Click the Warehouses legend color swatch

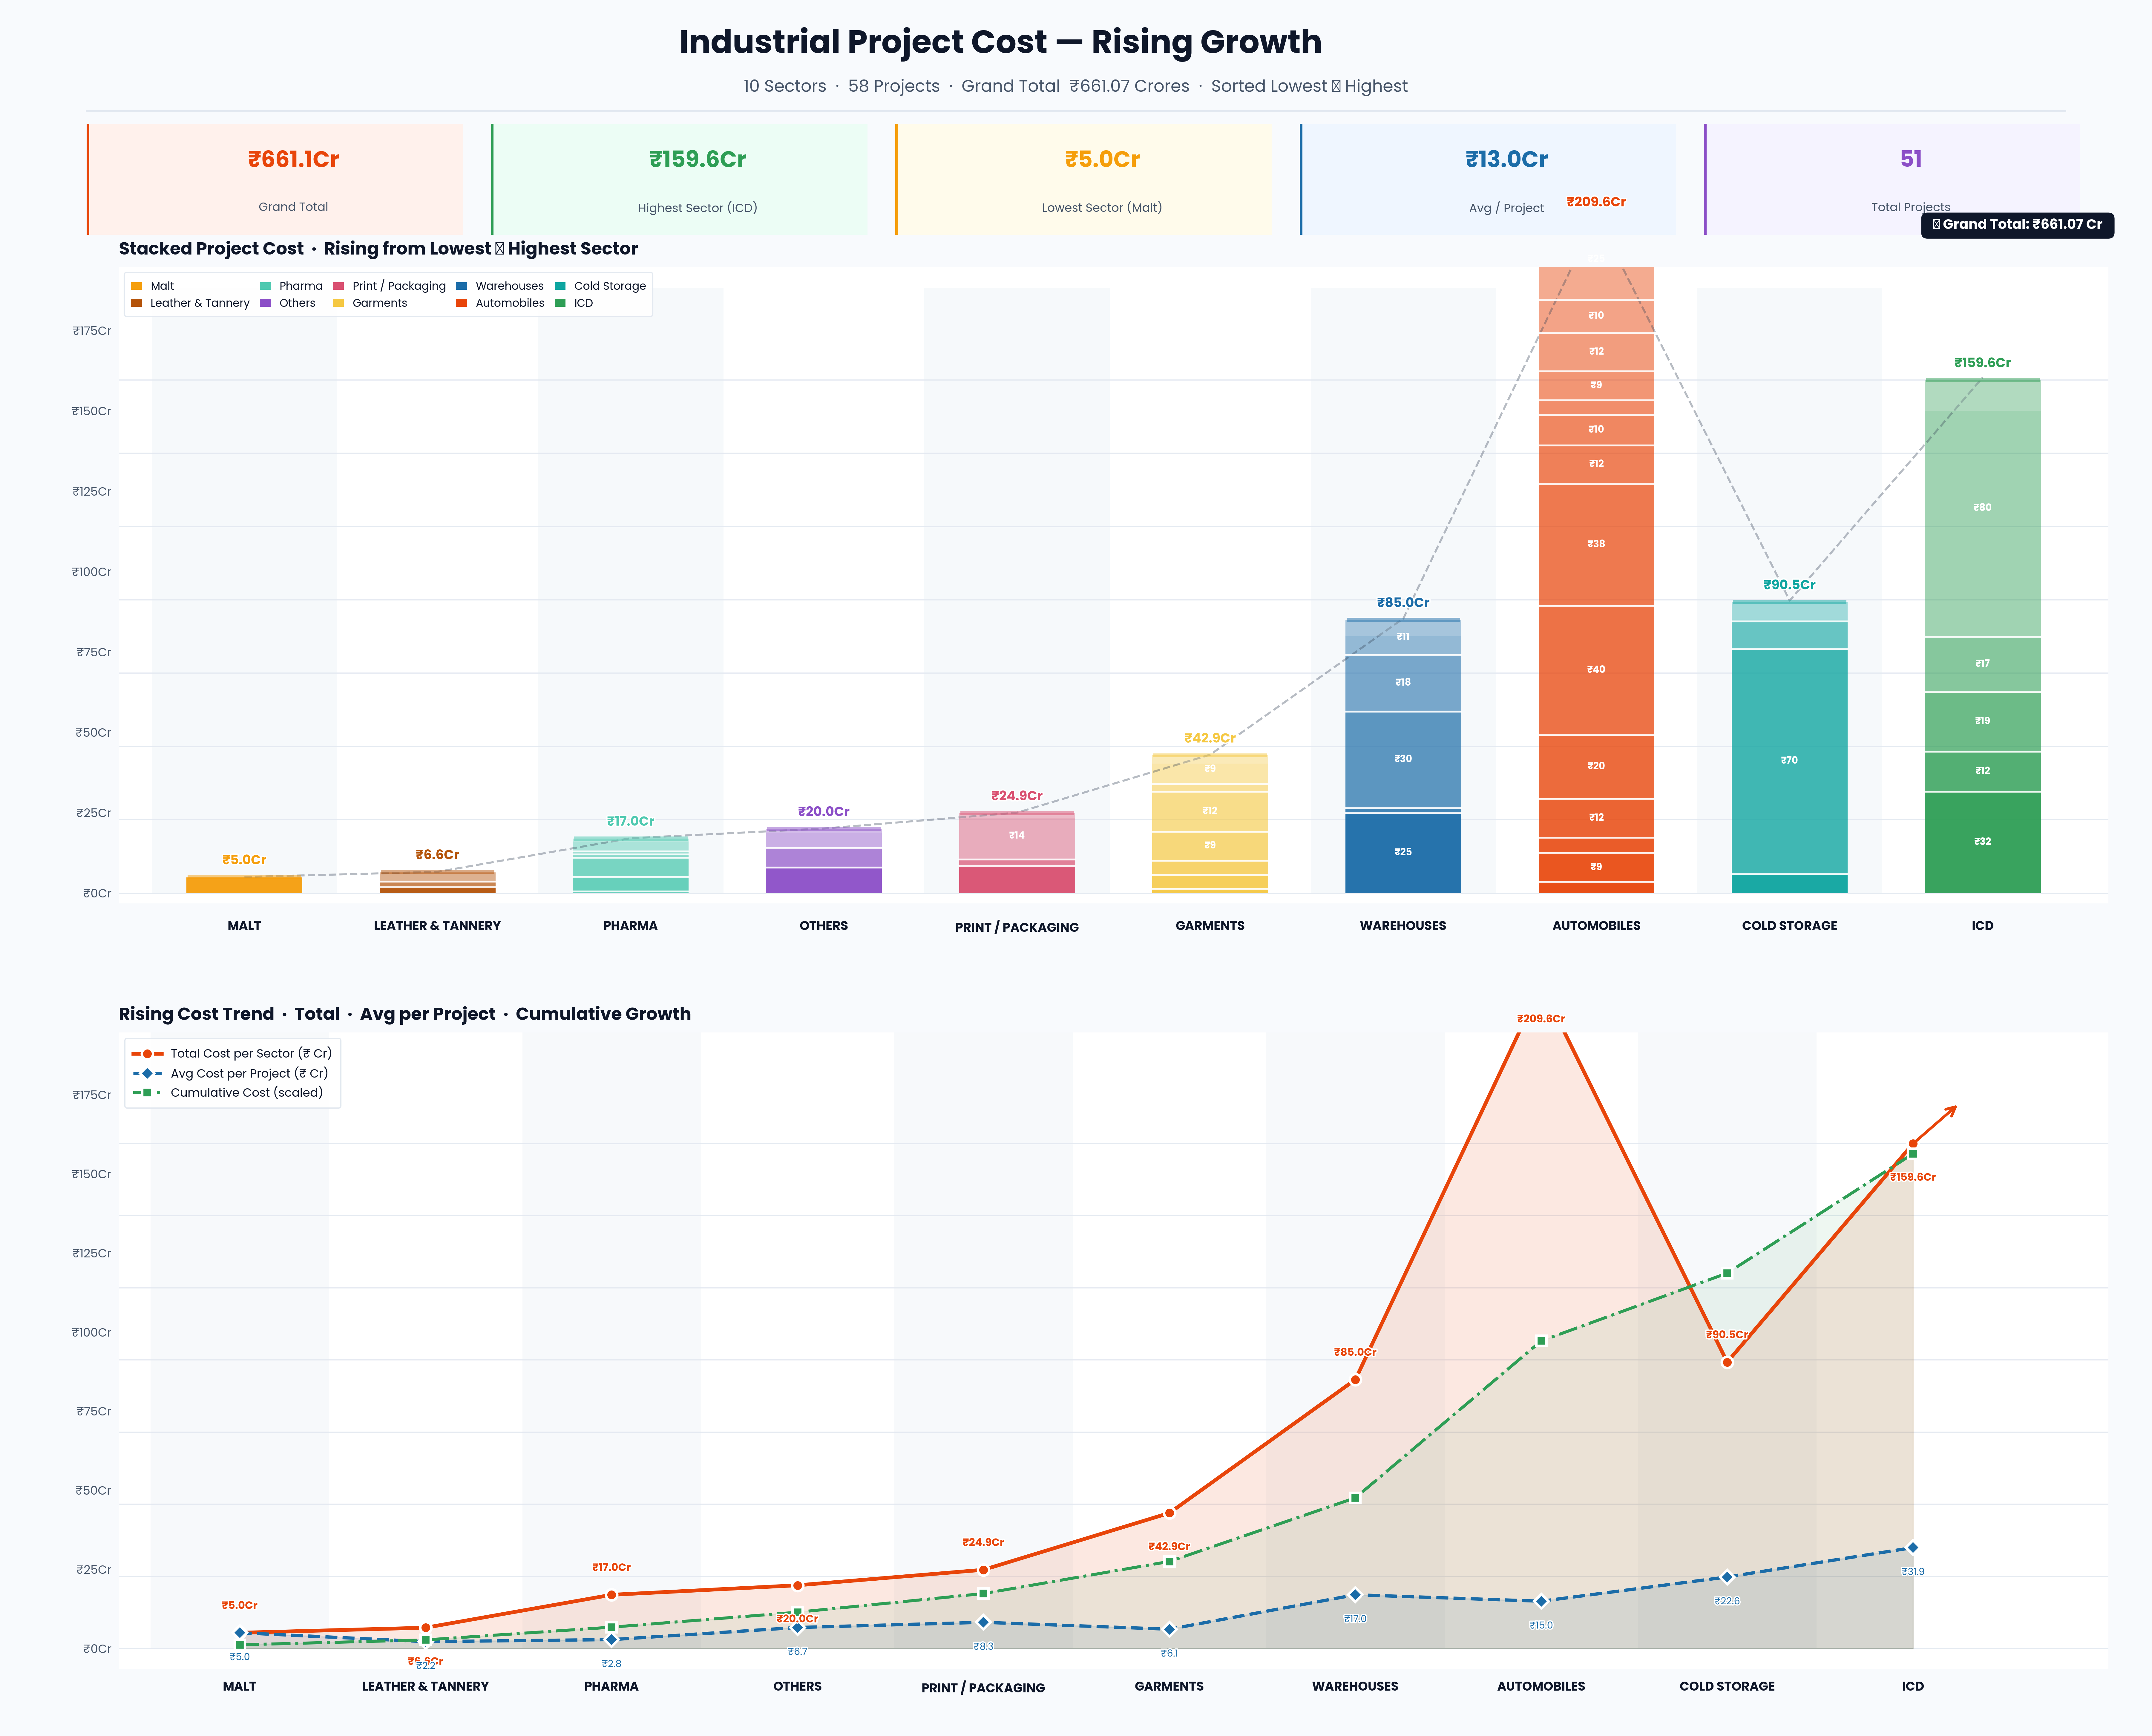tap(461, 286)
